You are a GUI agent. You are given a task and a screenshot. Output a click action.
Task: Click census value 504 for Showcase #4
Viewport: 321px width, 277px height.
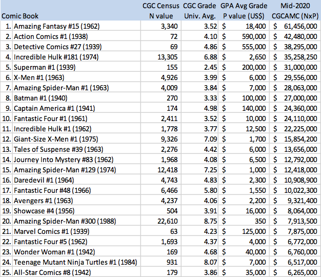[x=172, y=211]
